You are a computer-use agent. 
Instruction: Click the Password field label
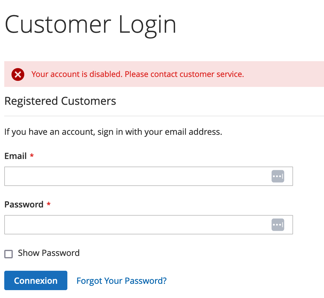click(24, 205)
